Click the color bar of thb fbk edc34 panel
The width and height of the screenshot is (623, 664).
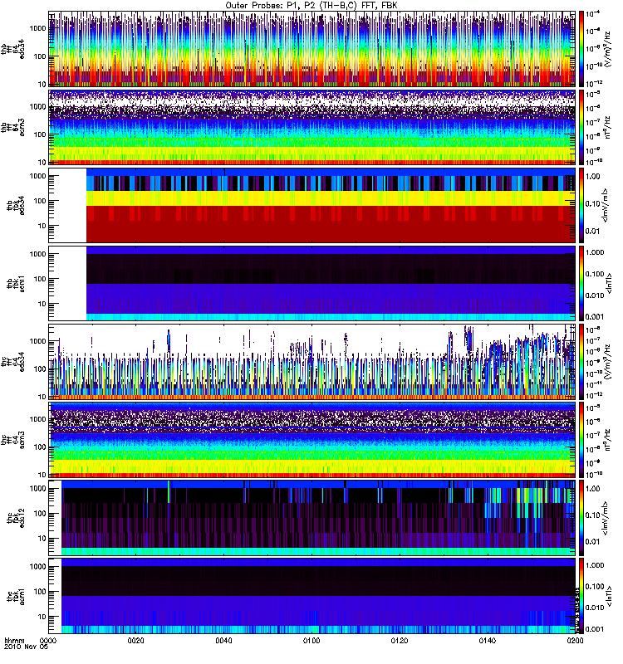pos(581,205)
